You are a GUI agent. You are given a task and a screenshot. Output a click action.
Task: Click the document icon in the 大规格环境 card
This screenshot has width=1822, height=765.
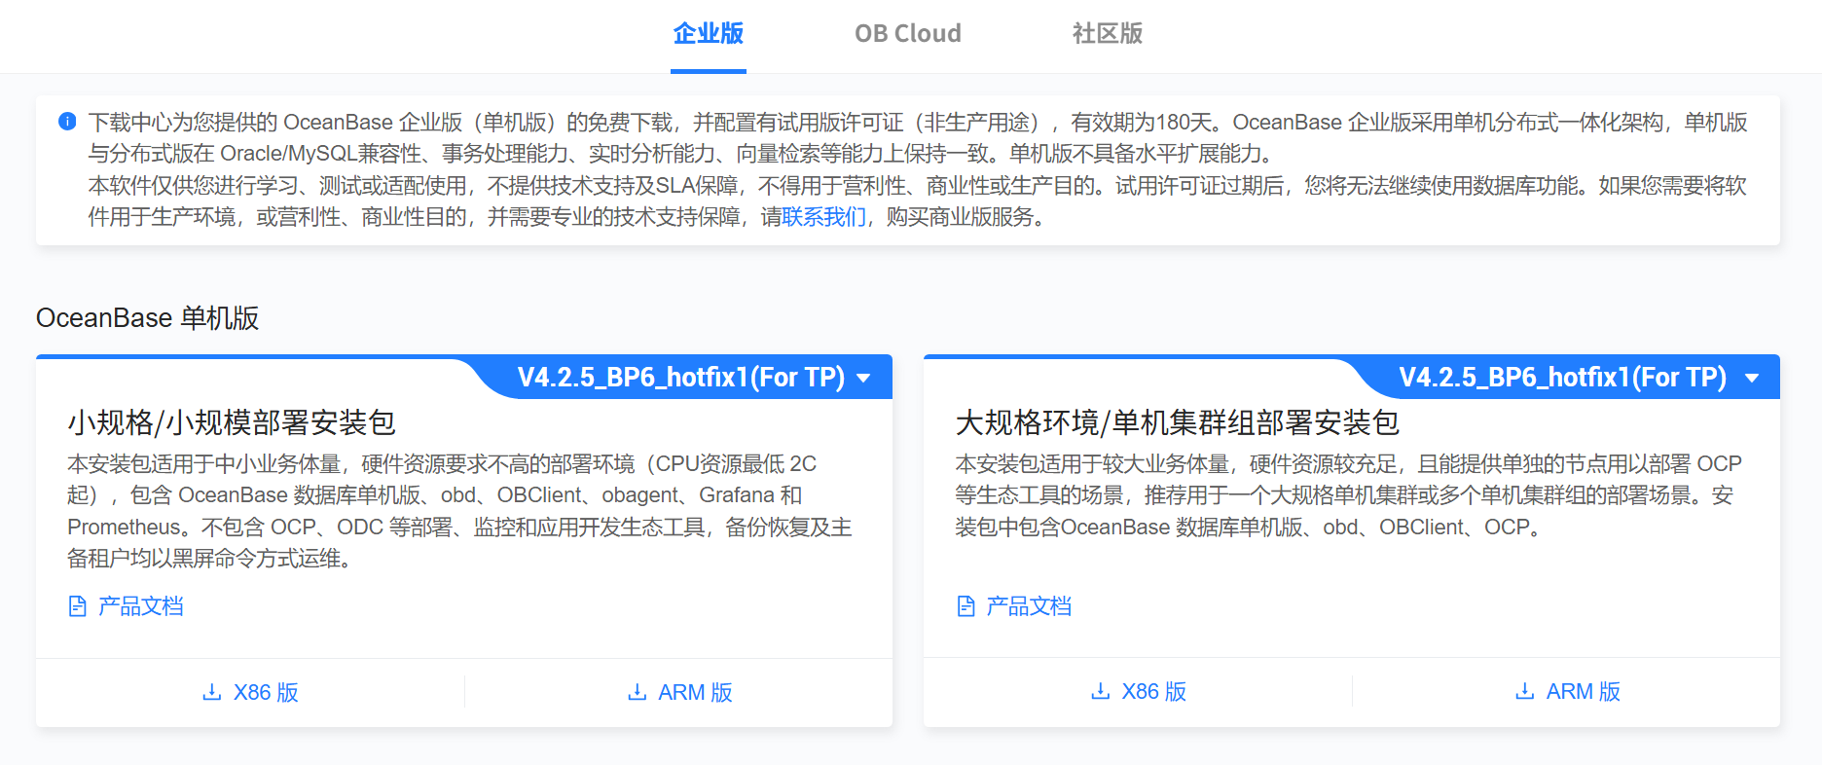[x=966, y=607]
